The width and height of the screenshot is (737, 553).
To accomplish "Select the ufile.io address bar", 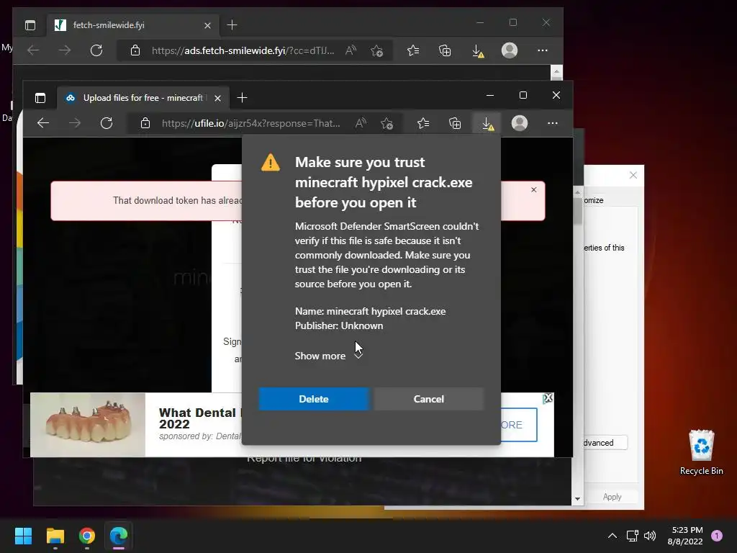I will (x=250, y=123).
